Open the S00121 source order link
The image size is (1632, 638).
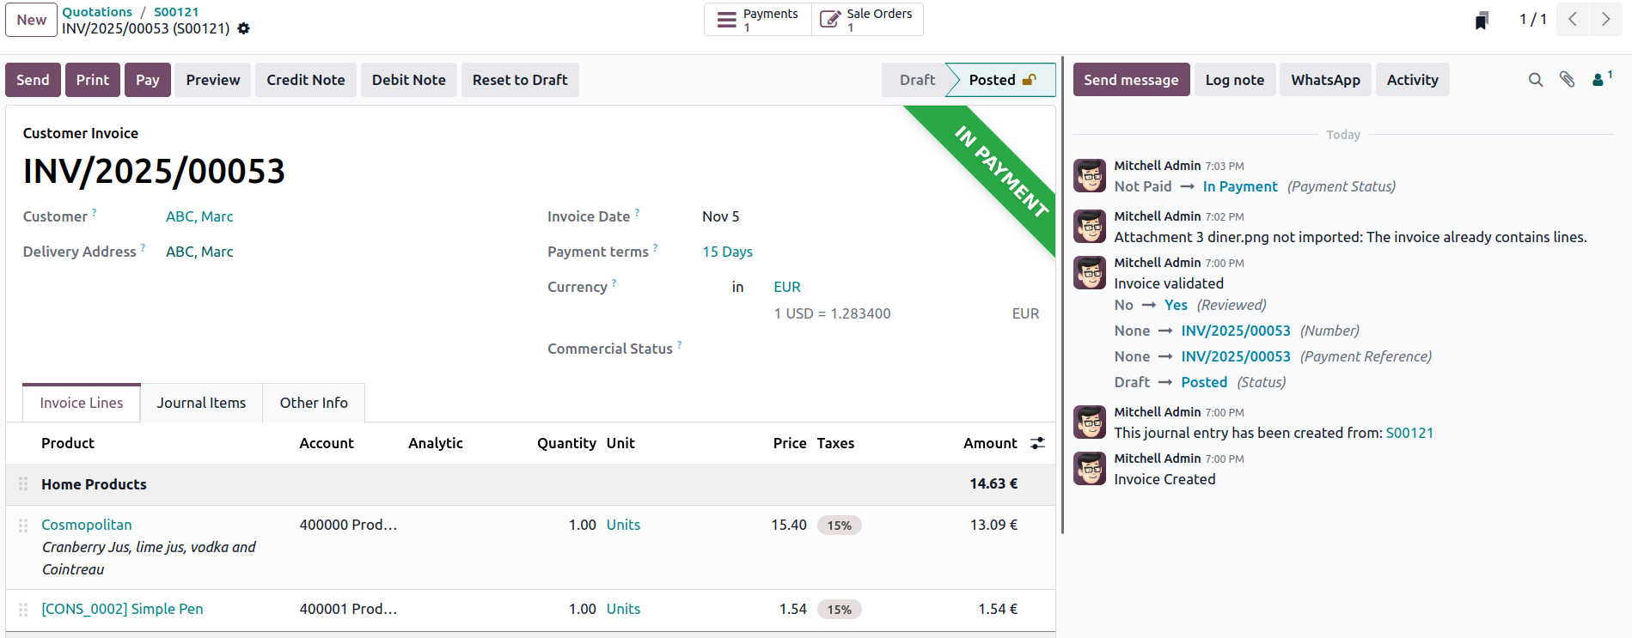tap(1409, 433)
